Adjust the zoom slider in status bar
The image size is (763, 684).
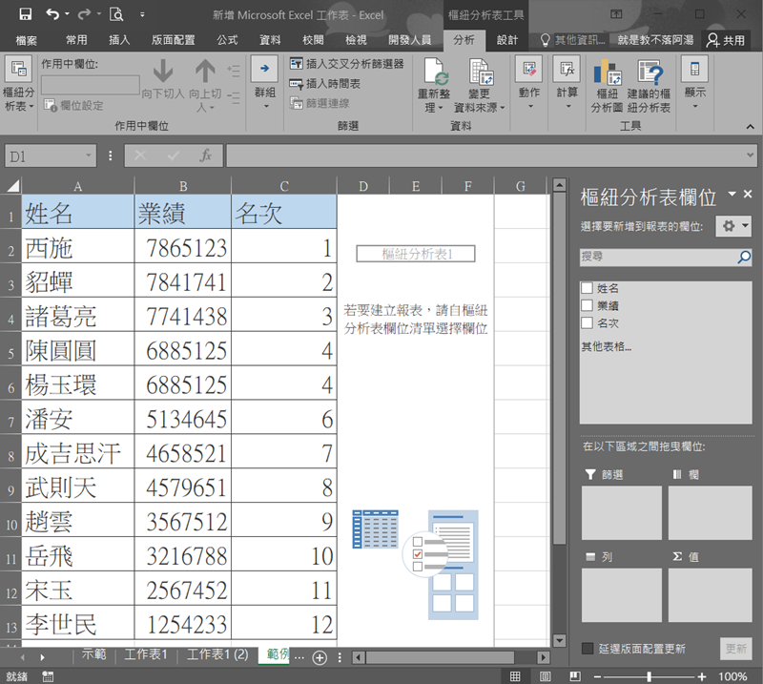pos(650,676)
